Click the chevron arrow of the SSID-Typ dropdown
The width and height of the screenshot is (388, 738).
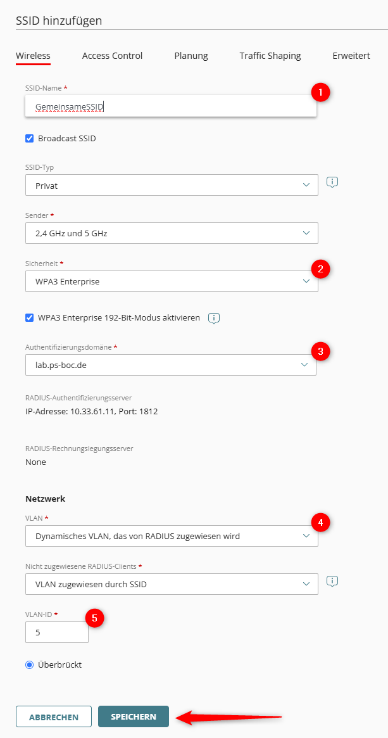pos(306,185)
